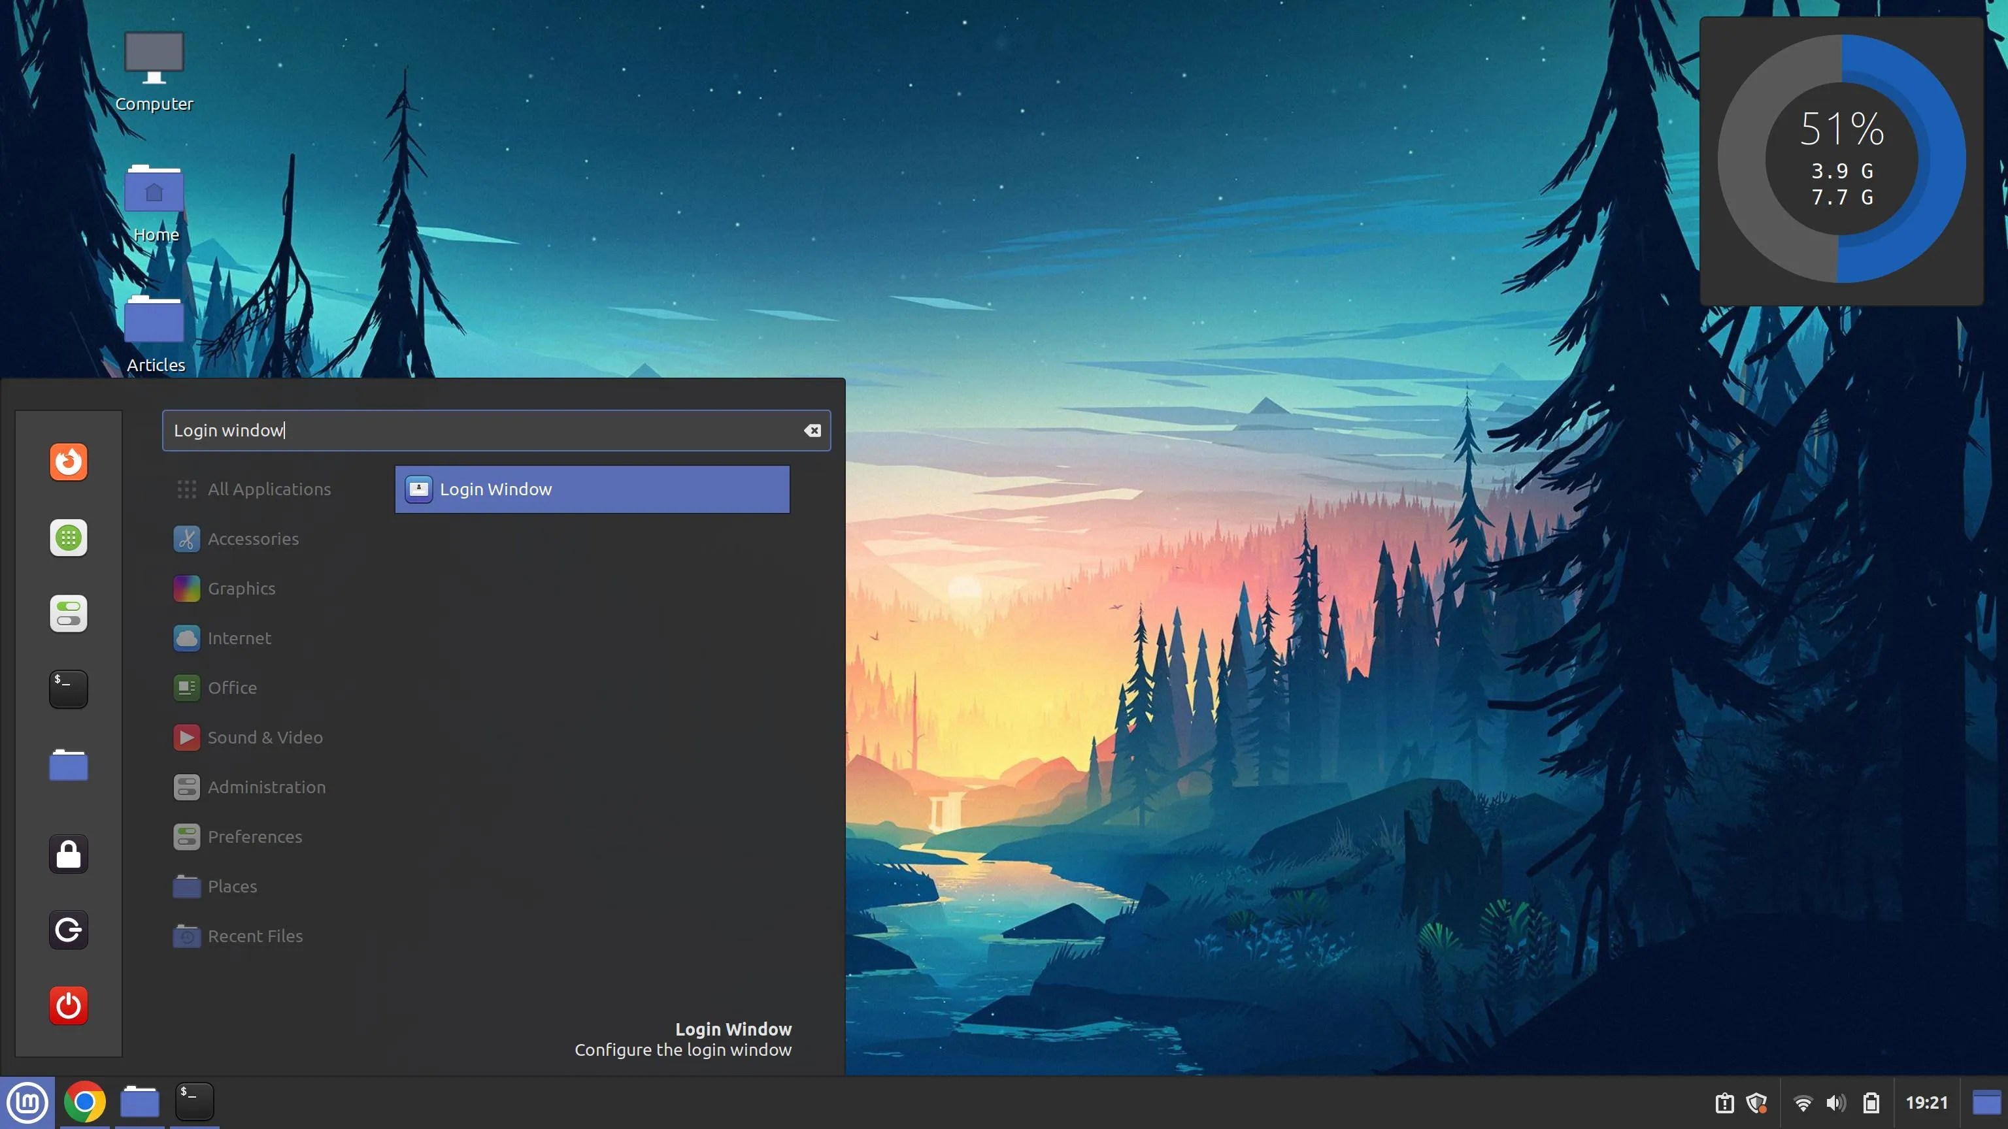
Task: Launch Firefox from the menu sidebar
Action: [x=68, y=461]
